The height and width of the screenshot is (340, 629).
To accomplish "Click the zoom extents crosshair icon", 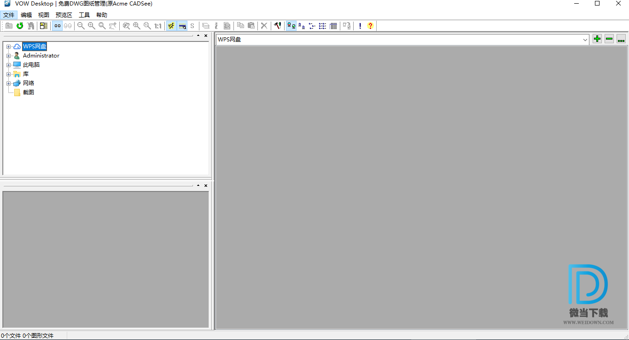I will click(137, 26).
